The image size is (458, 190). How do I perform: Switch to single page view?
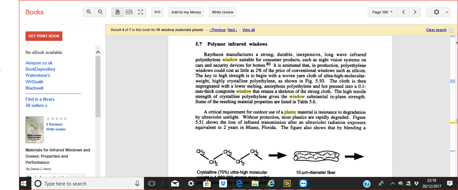tap(117, 12)
